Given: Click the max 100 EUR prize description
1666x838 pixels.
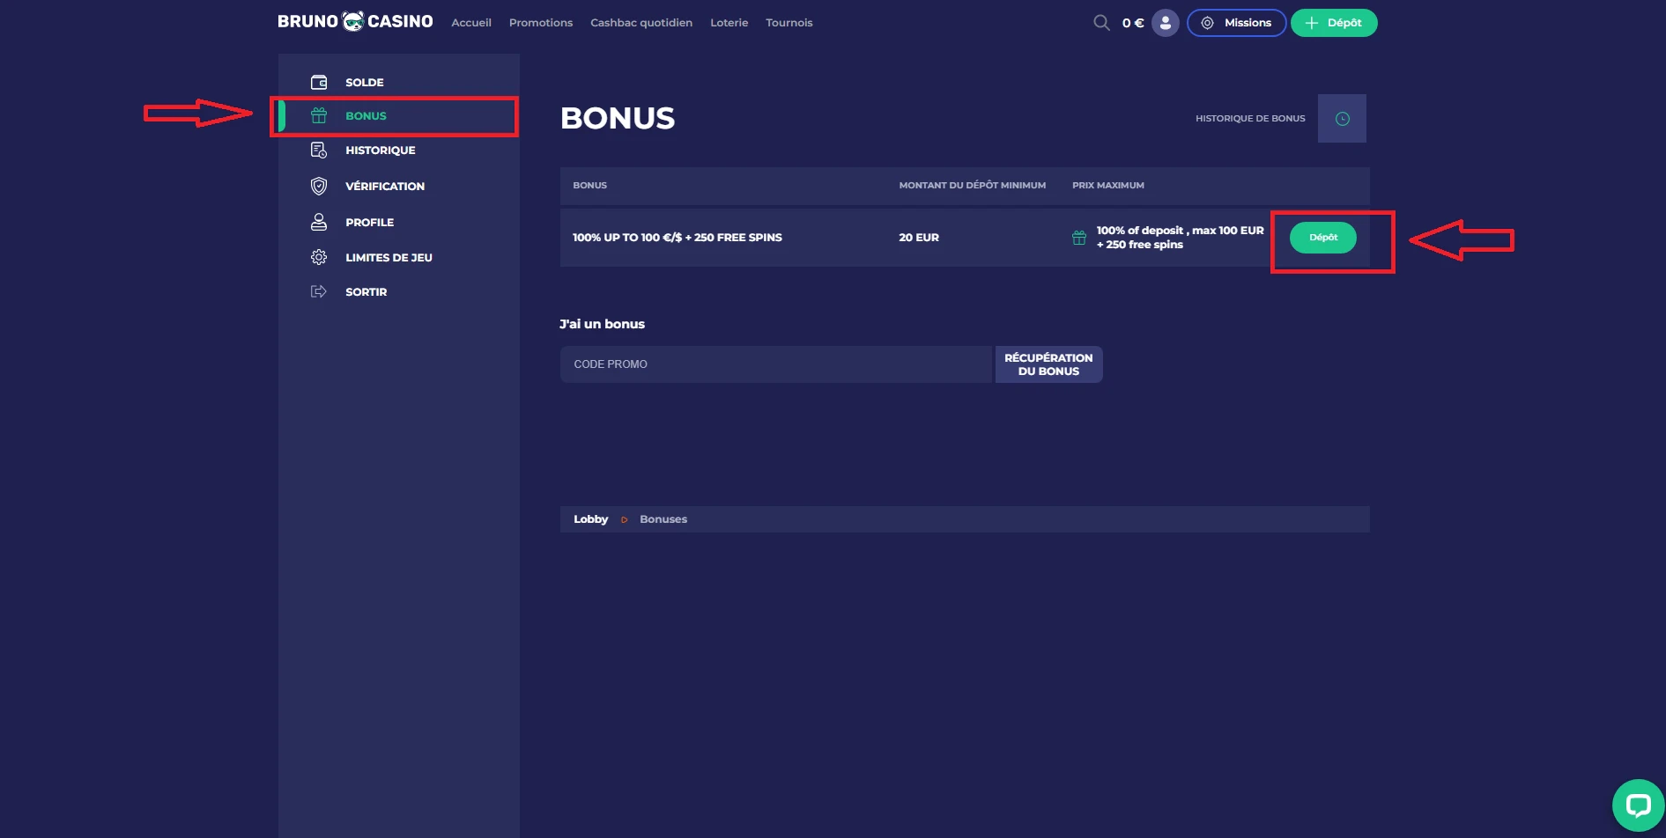Looking at the screenshot, I should pos(1181,238).
